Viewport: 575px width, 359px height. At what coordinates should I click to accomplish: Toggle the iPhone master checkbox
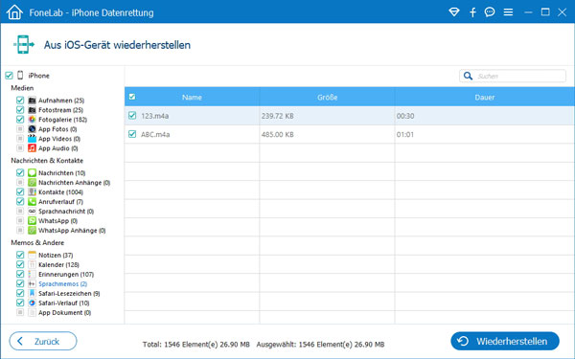[x=9, y=76]
